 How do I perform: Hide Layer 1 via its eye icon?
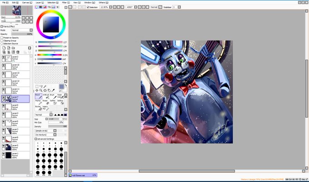(x=3, y=153)
